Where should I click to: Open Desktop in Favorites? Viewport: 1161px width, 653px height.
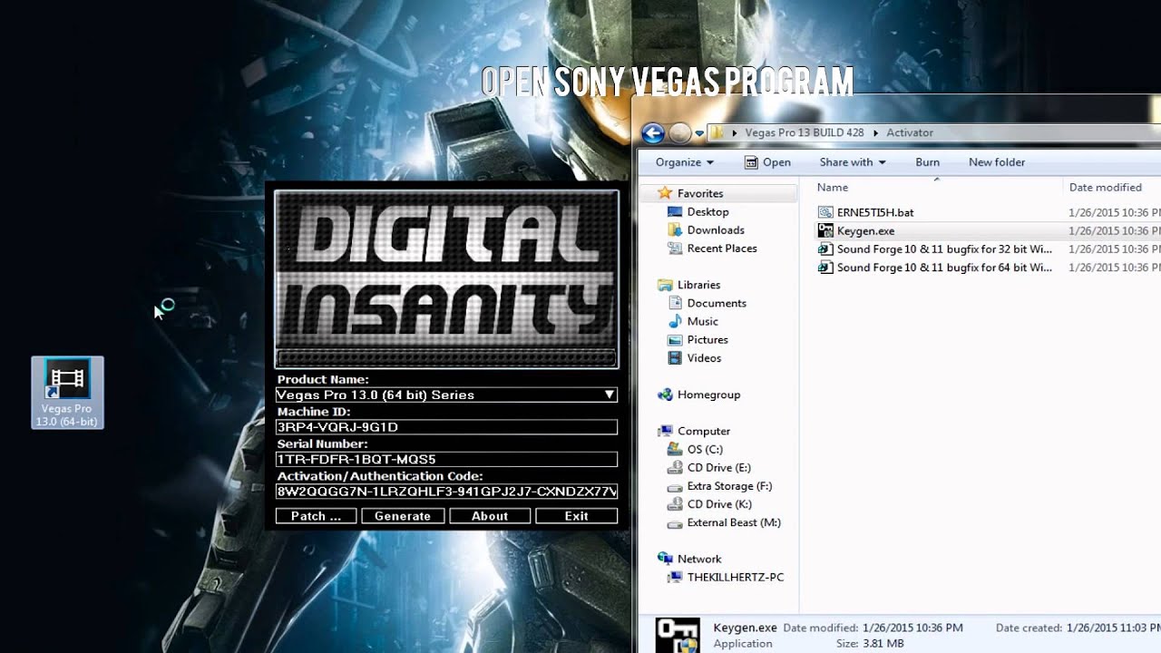click(707, 211)
